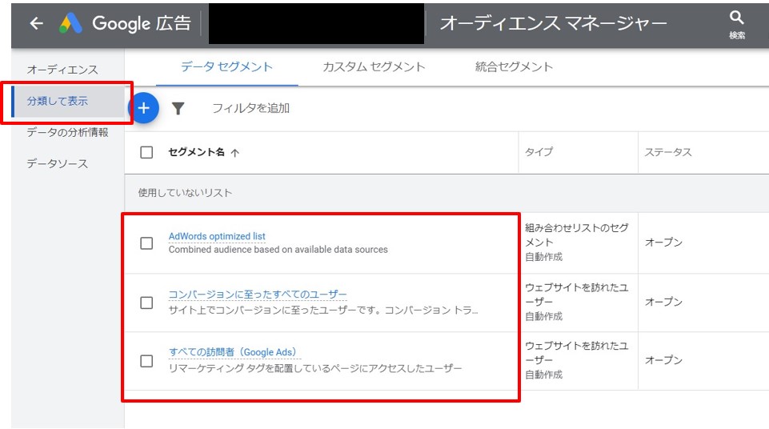Click the back arrow icon
Viewport: 769px width, 429px height.
37,23
